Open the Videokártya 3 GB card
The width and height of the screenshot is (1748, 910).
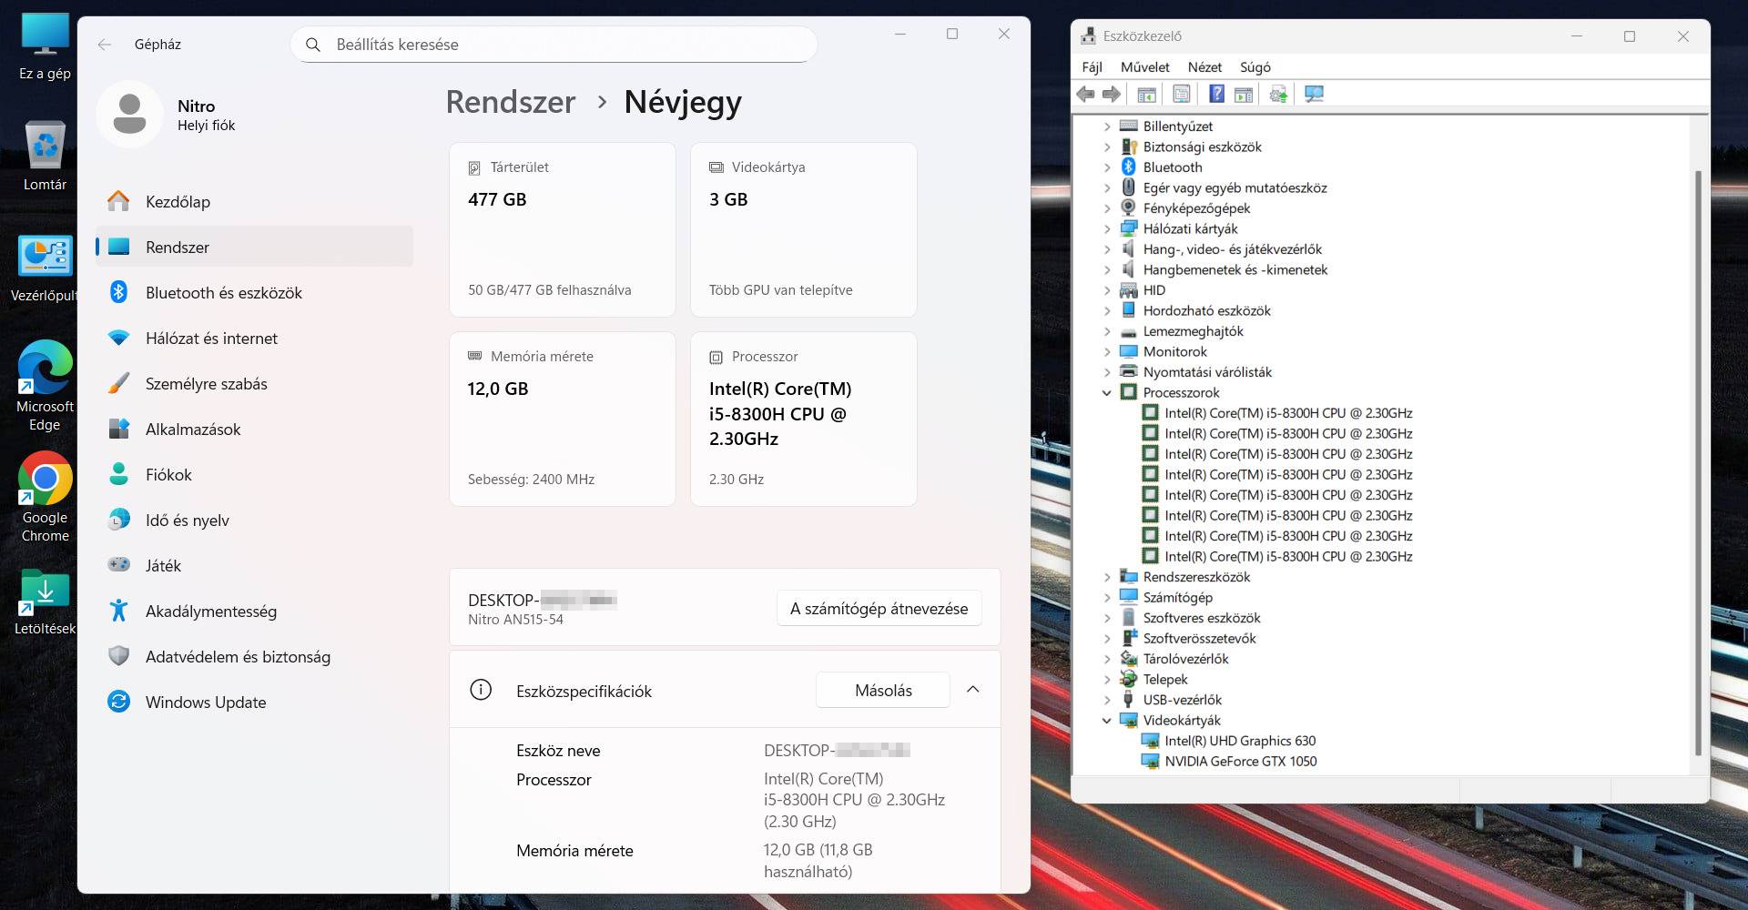[x=804, y=229]
